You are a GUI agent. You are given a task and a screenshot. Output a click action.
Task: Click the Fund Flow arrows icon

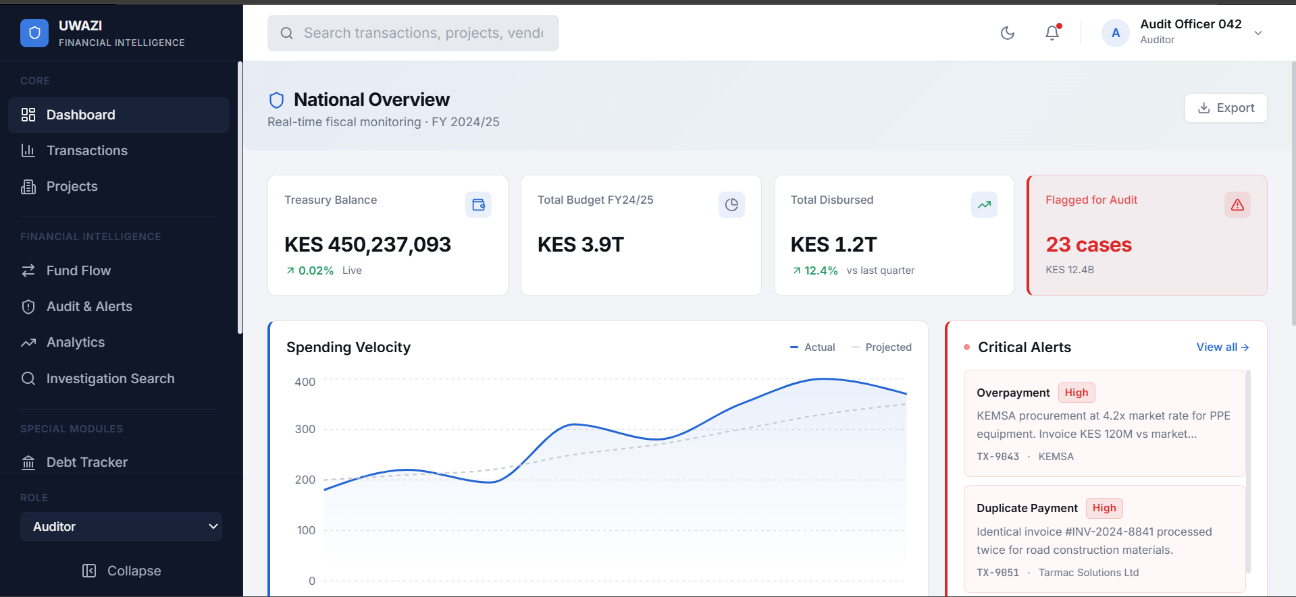click(x=28, y=271)
